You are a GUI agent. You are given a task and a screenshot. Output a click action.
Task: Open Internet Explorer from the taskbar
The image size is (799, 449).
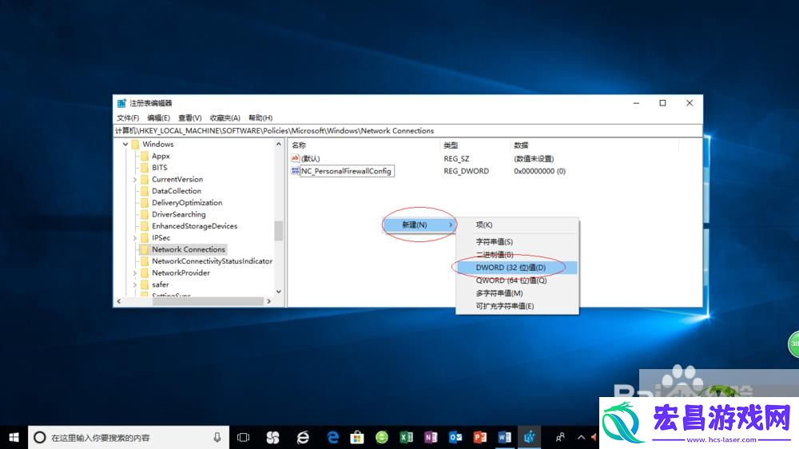point(303,437)
